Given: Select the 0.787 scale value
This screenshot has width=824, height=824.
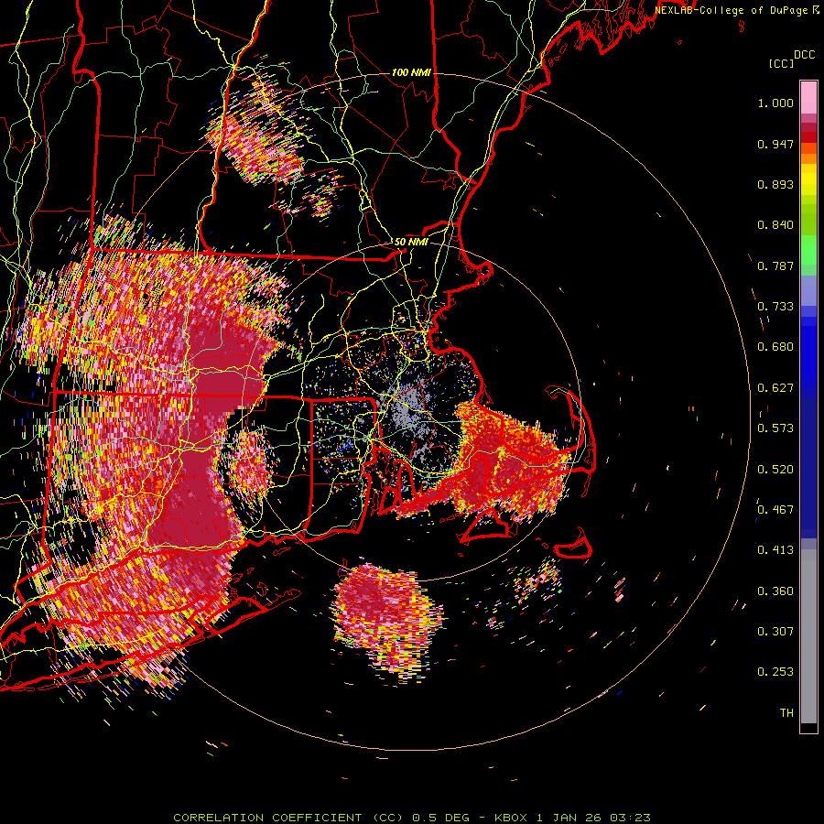Looking at the screenshot, I should pyautogui.click(x=775, y=266).
